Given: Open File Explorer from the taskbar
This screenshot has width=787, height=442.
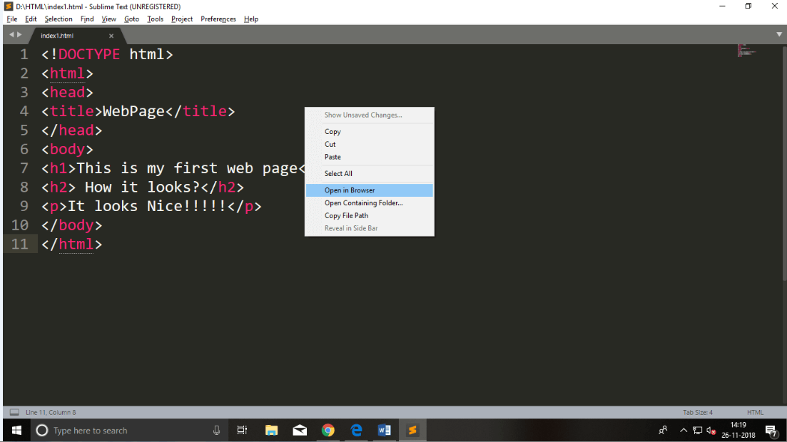Looking at the screenshot, I should click(271, 431).
